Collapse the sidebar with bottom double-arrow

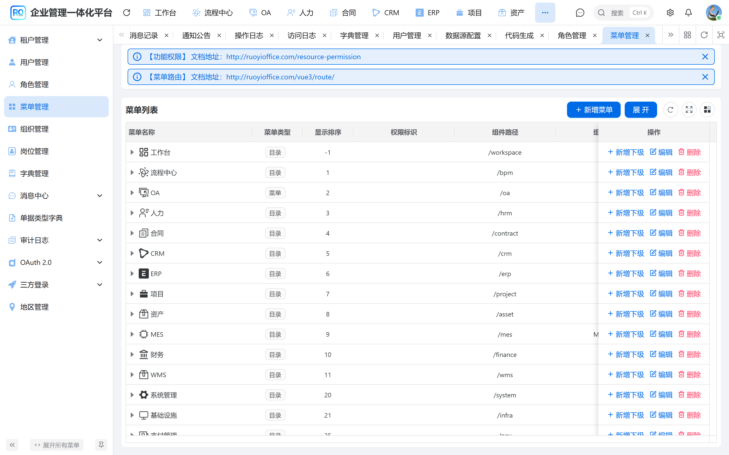(12, 445)
